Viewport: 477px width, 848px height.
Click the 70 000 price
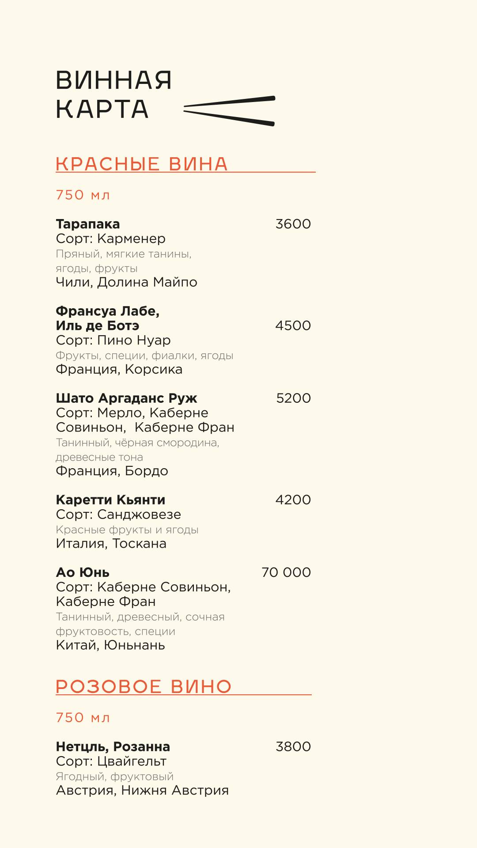pyautogui.click(x=286, y=572)
